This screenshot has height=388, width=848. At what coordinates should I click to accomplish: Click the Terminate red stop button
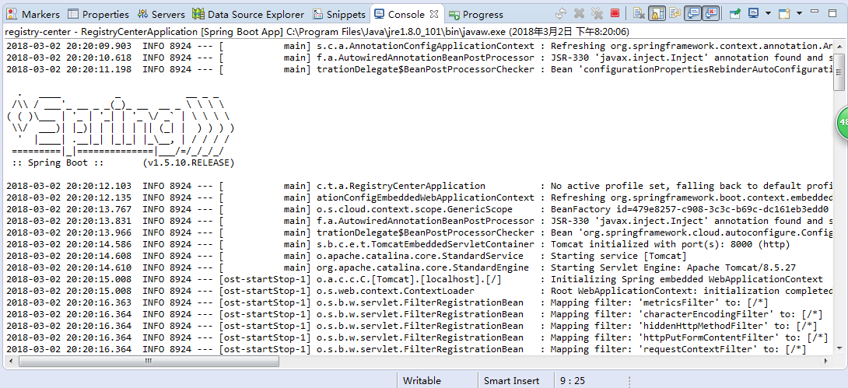coord(615,13)
